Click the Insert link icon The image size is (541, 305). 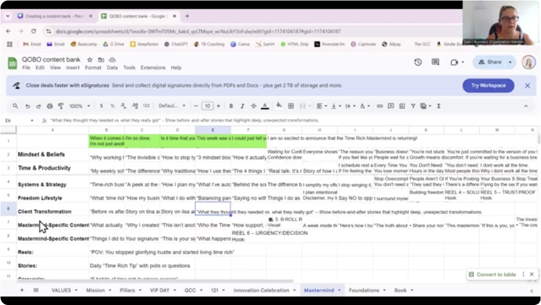[x=379, y=106]
